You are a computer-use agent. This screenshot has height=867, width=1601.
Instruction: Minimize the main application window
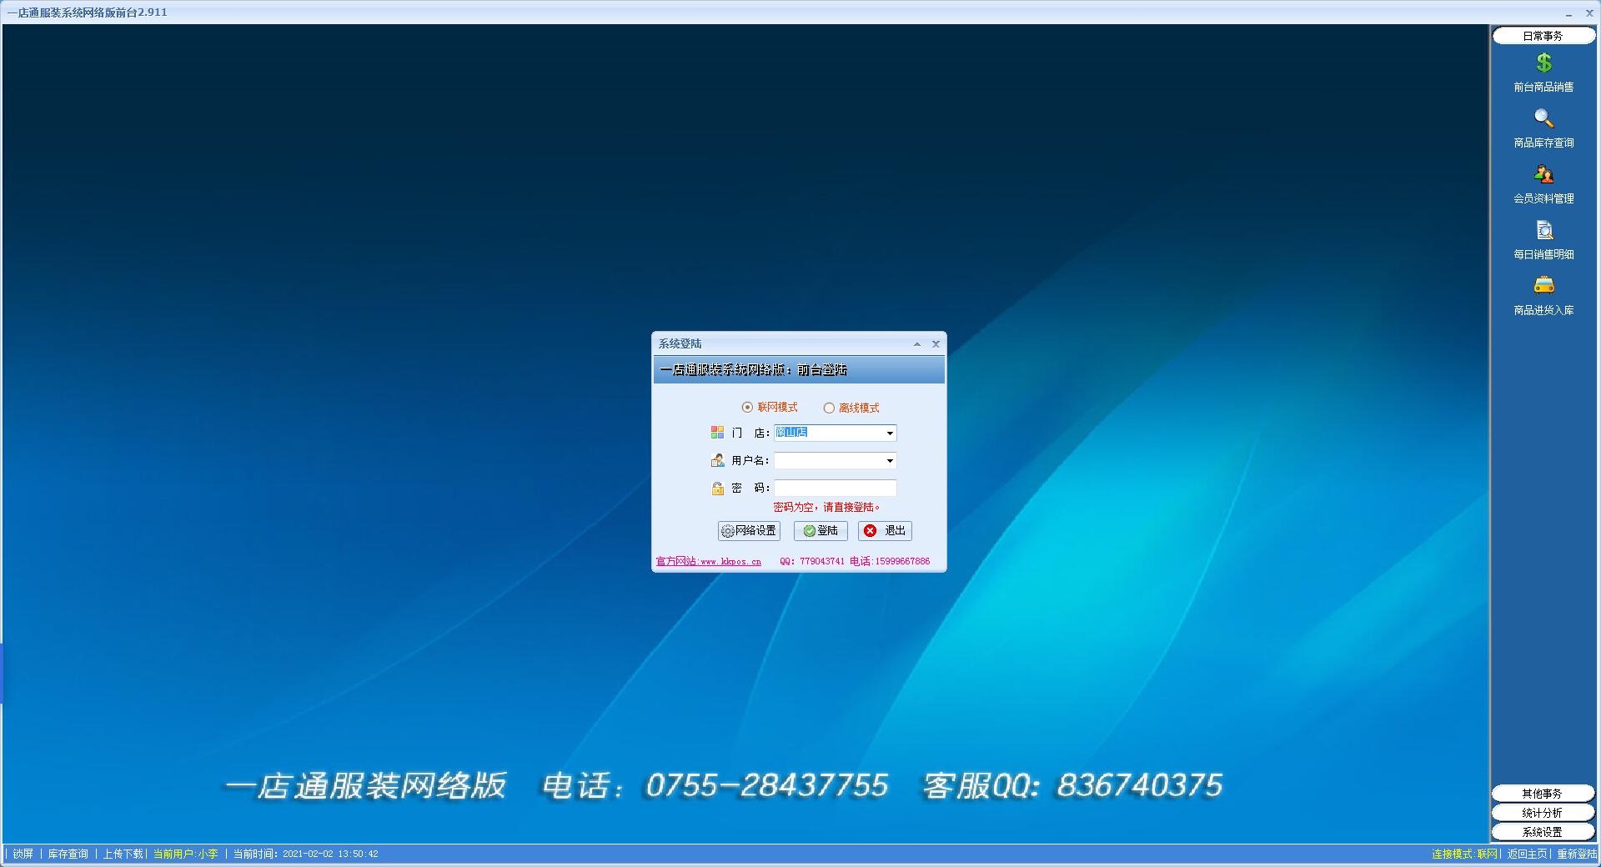[x=1568, y=13]
